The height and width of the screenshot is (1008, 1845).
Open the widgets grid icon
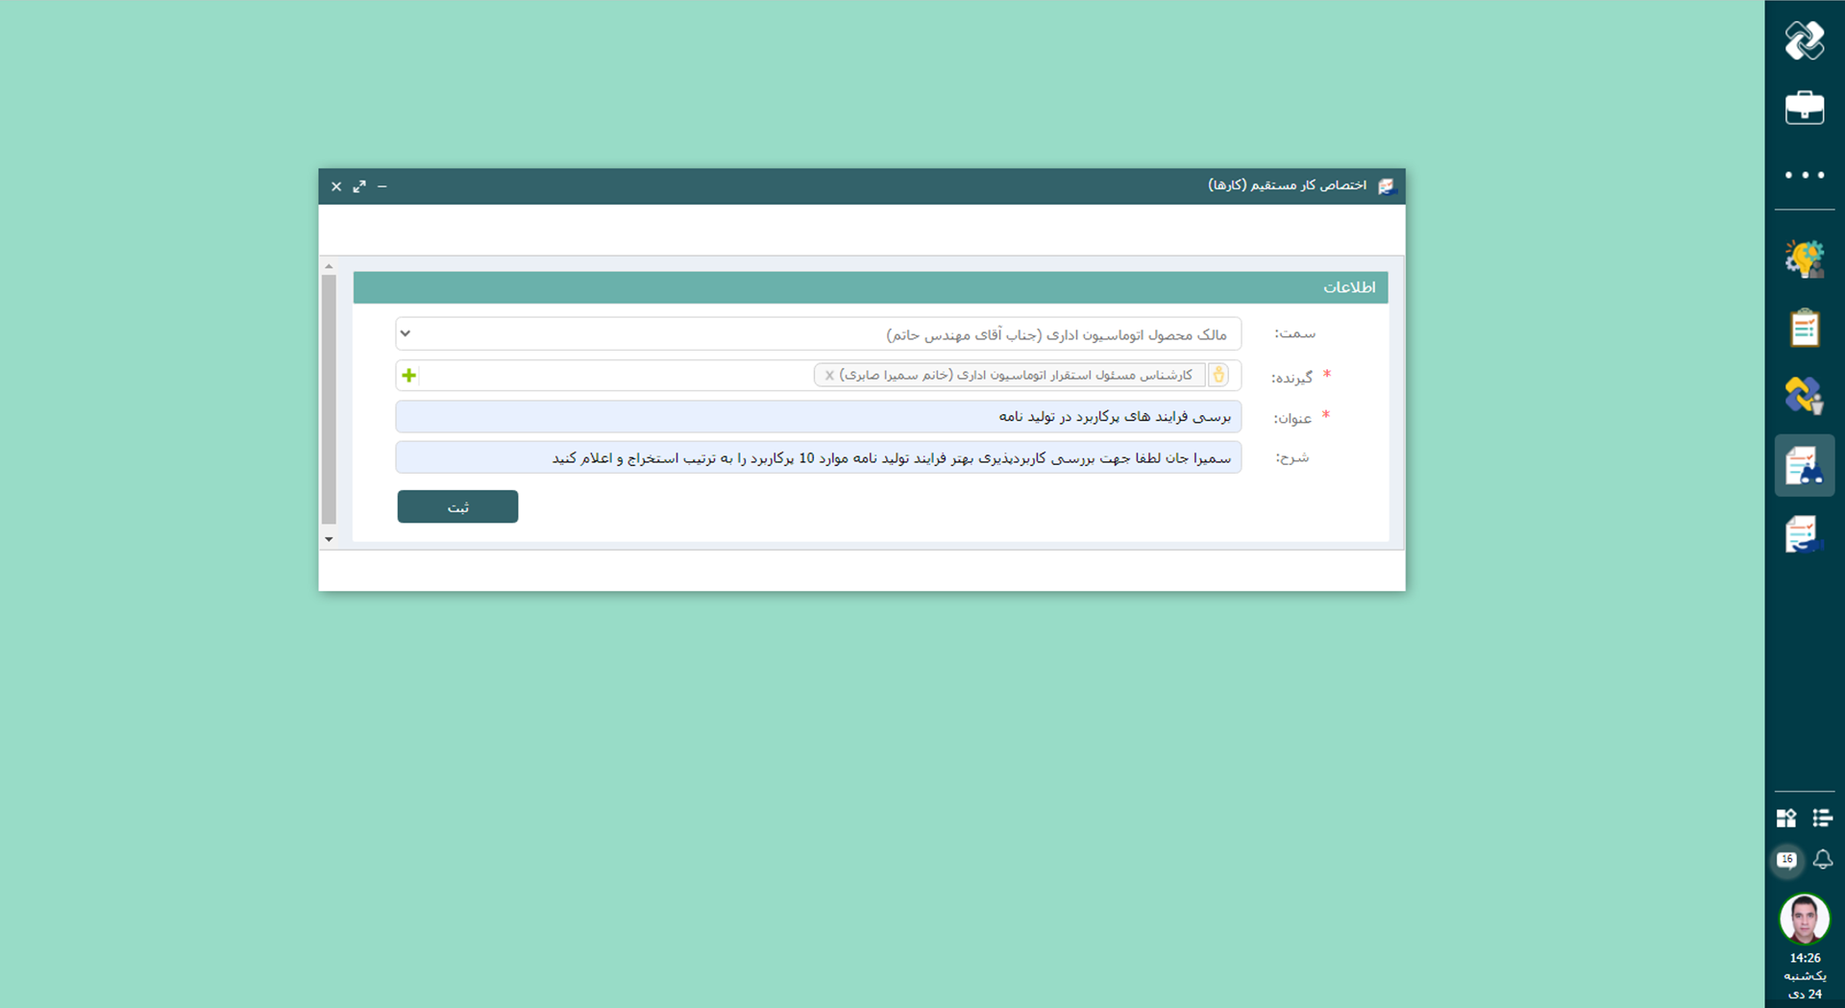click(x=1786, y=818)
